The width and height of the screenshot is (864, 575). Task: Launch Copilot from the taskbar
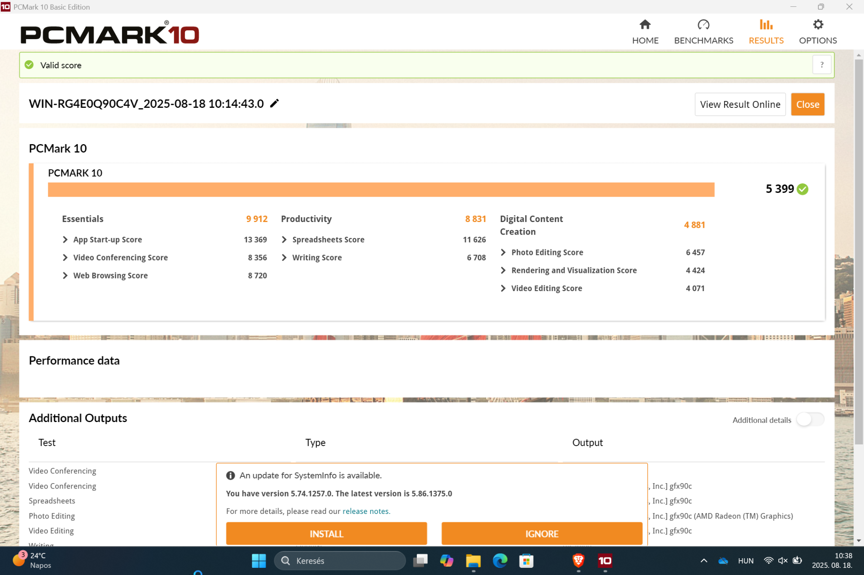point(446,561)
